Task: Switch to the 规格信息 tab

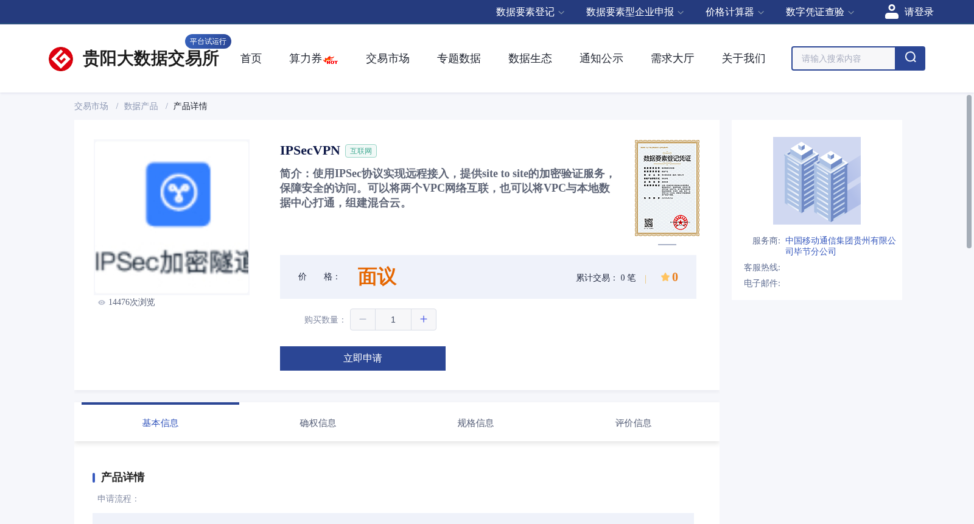Action: point(475,423)
